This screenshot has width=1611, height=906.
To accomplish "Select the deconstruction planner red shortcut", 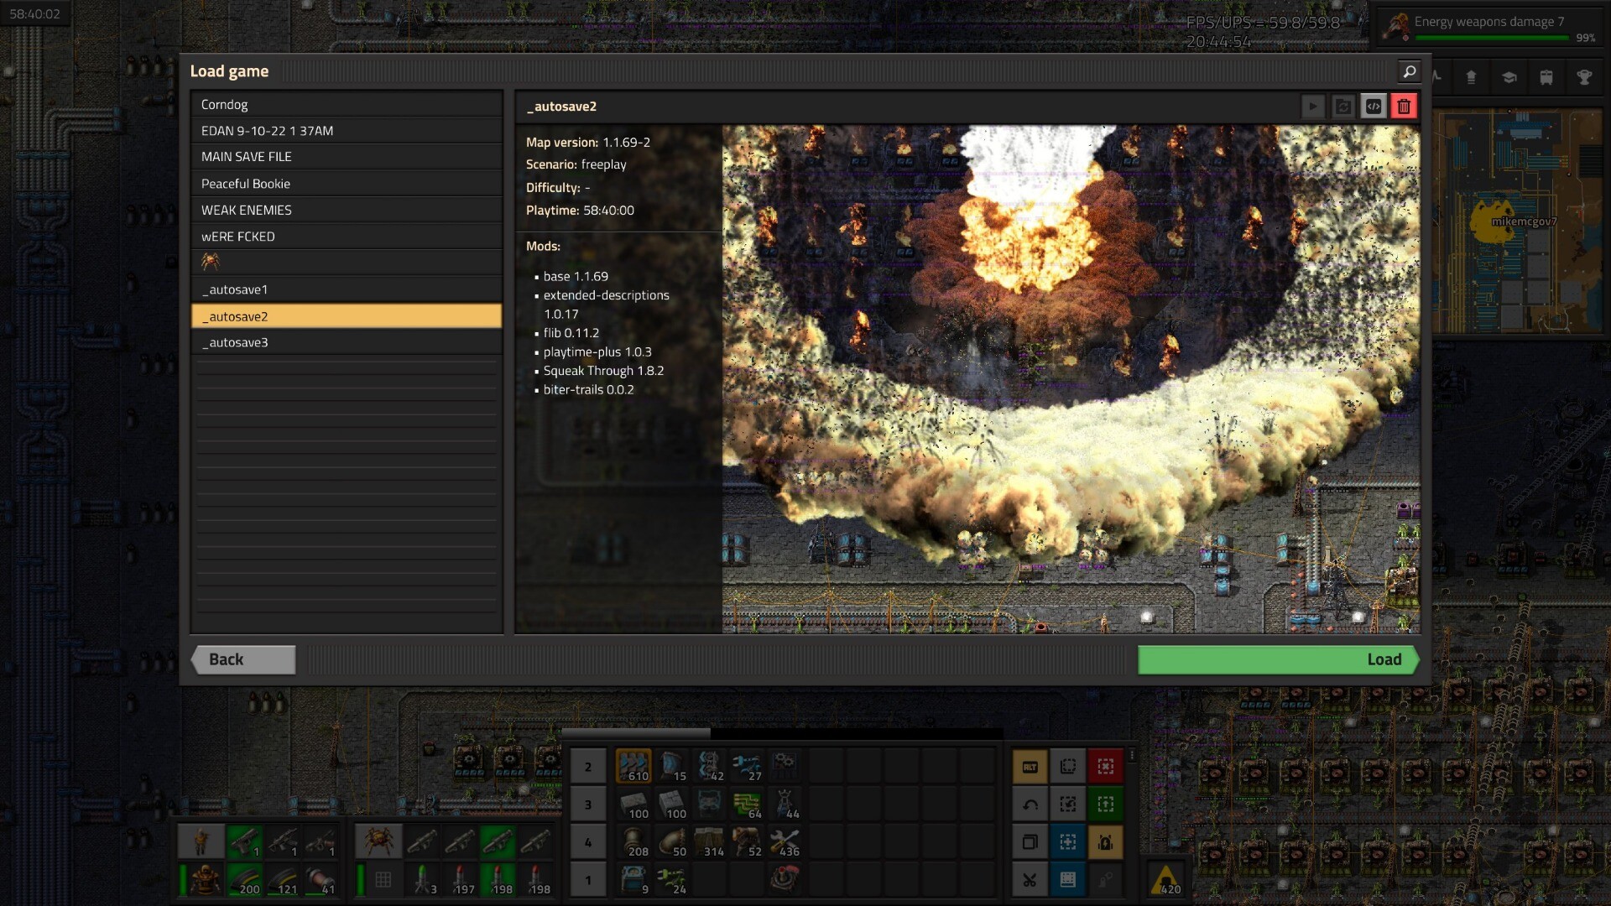I will [x=1106, y=767].
